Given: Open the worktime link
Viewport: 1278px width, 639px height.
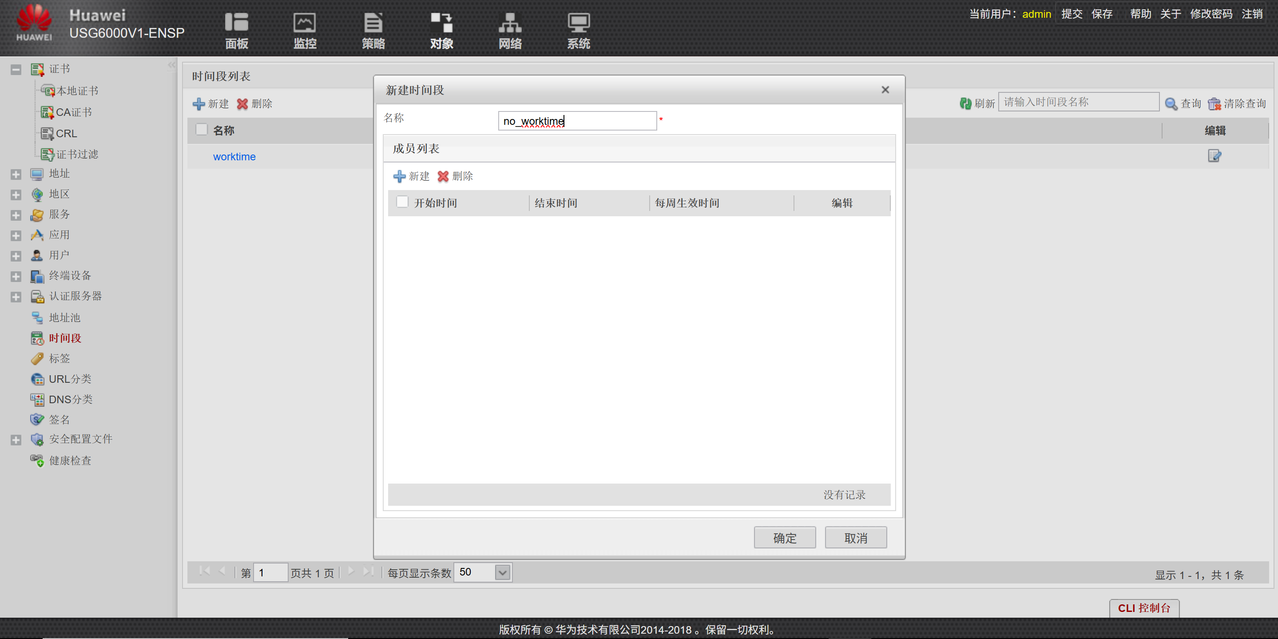Looking at the screenshot, I should click(234, 157).
